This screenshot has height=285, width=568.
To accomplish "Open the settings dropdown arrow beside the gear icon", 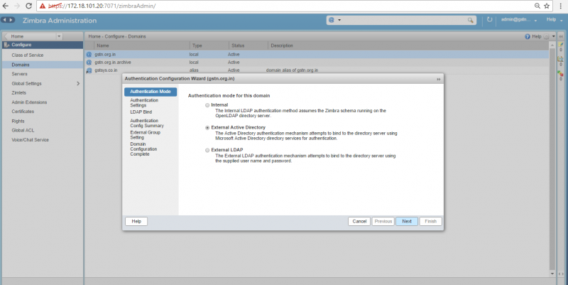I will [554, 36].
